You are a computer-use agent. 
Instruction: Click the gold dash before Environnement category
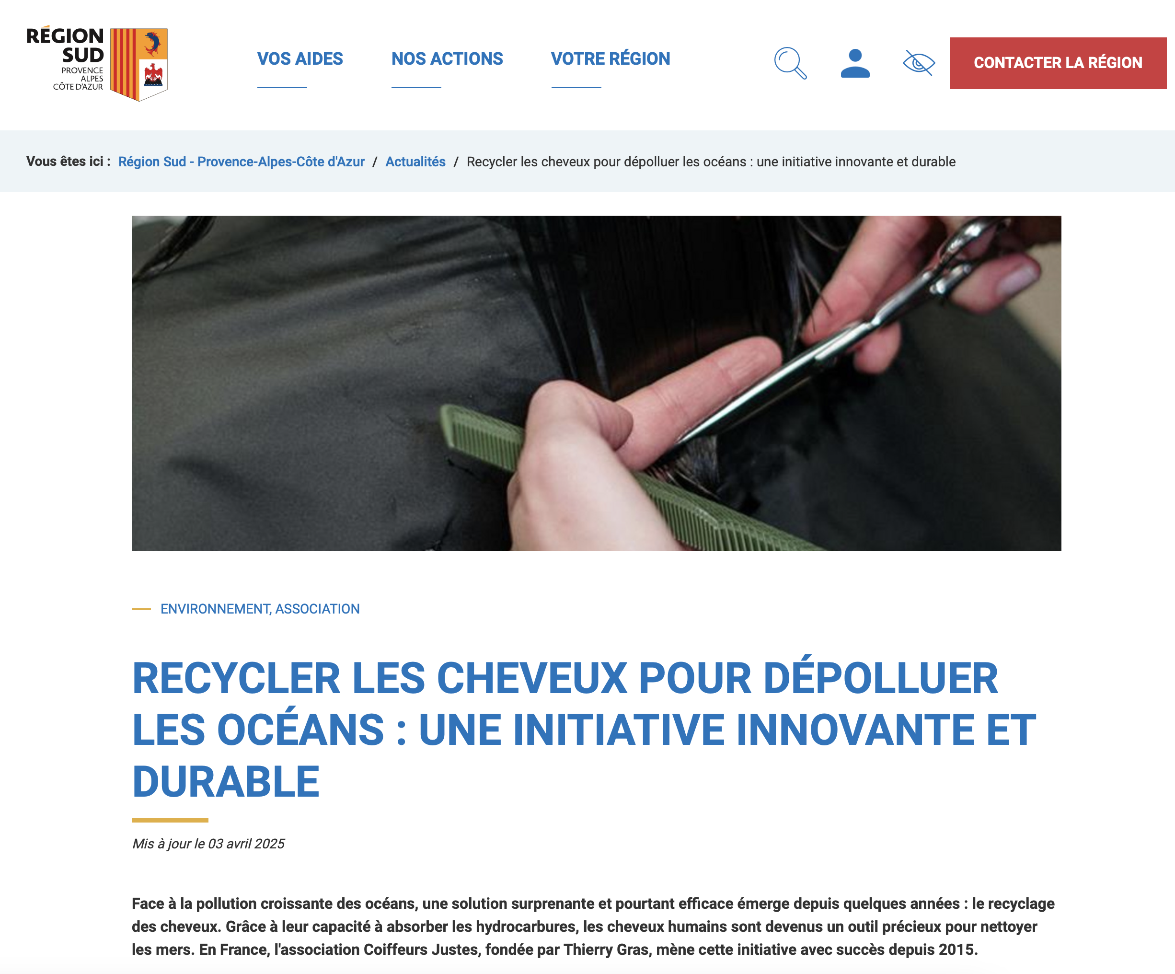tap(141, 609)
